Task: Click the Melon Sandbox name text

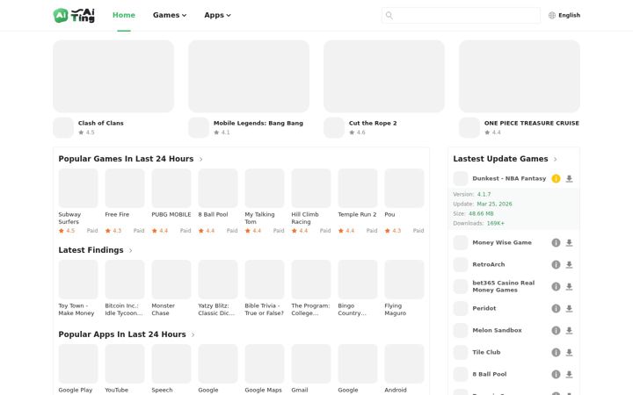Action: pos(497,331)
